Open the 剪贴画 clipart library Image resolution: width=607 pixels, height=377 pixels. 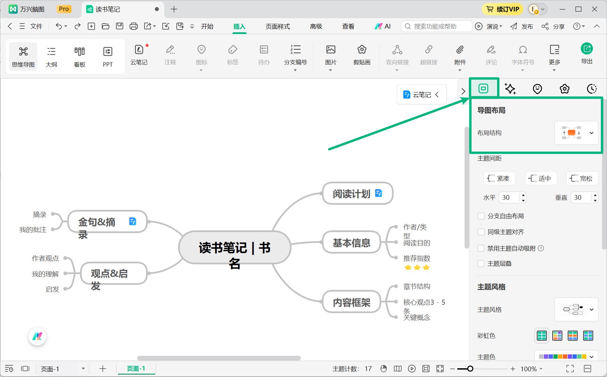[x=362, y=55]
